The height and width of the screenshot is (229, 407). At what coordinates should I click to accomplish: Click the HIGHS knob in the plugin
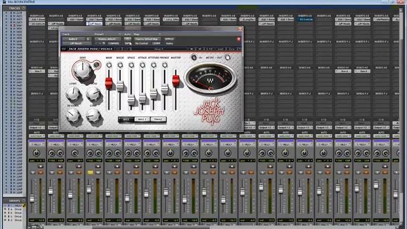click(93, 94)
